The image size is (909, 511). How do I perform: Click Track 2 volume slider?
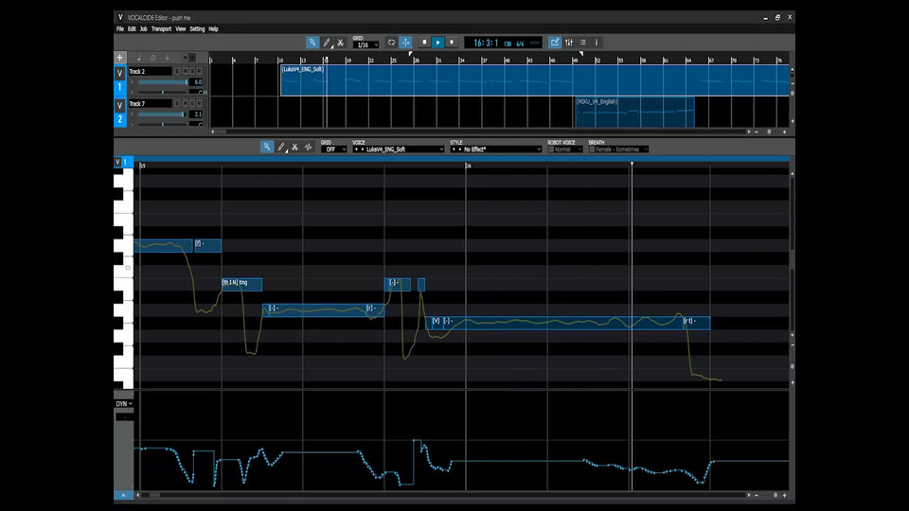(x=162, y=82)
